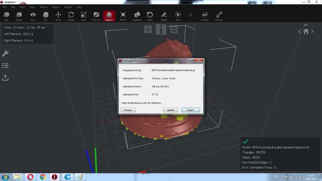Click the prepared print file name text

pos(173,70)
